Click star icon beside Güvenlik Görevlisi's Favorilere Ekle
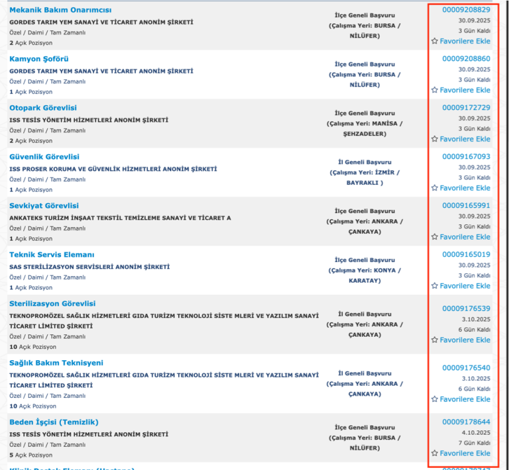Image resolution: width=509 pixels, height=470 pixels. point(435,188)
